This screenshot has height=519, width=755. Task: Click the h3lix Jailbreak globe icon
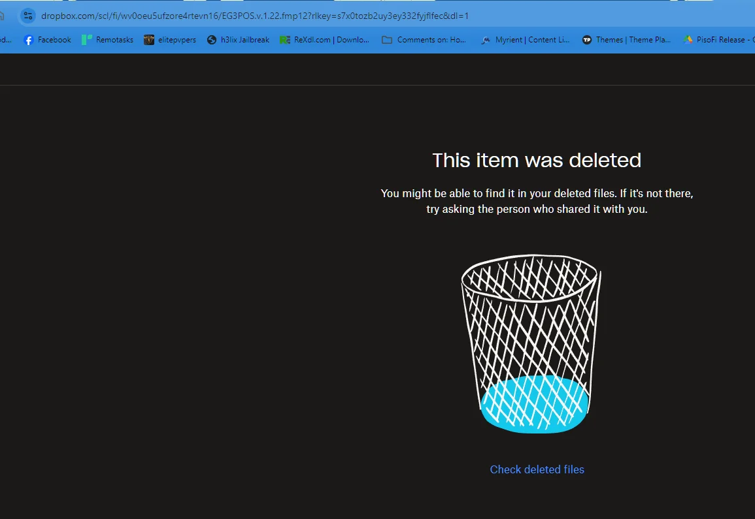click(x=211, y=40)
